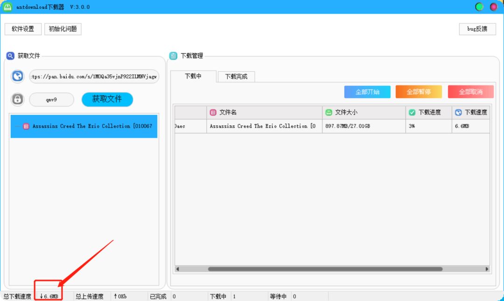Viewport: 504px width, 301px height.
Task: Click the 下载管理 panel icon
Action: [173, 56]
